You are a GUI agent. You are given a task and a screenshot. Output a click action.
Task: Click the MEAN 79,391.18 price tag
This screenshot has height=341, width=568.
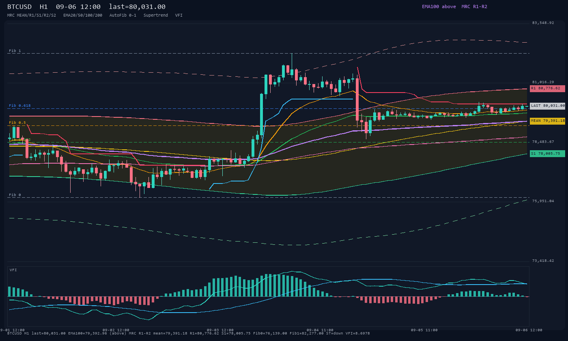[x=547, y=121]
